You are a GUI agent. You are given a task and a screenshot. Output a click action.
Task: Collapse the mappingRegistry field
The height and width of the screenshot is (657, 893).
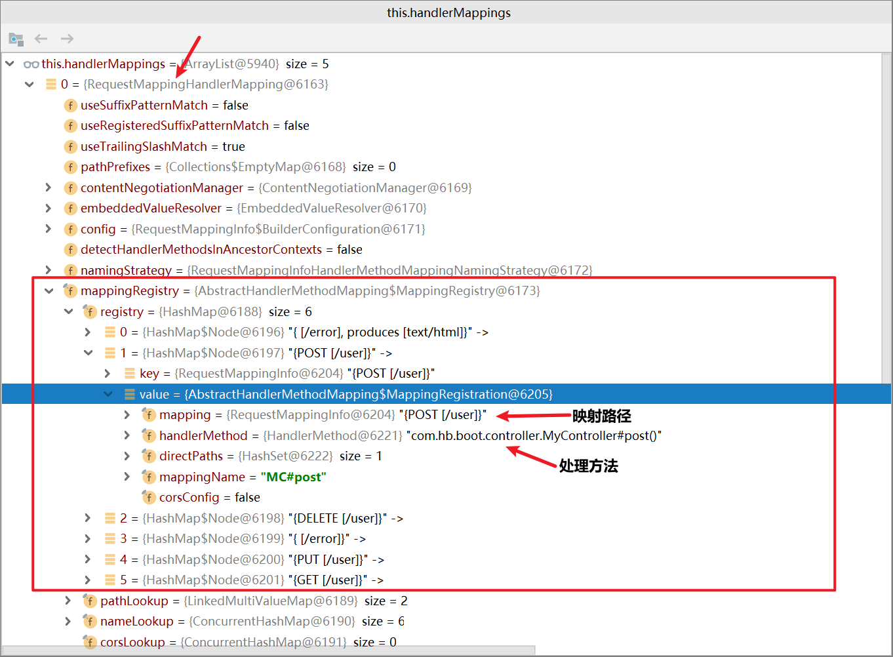[49, 291]
